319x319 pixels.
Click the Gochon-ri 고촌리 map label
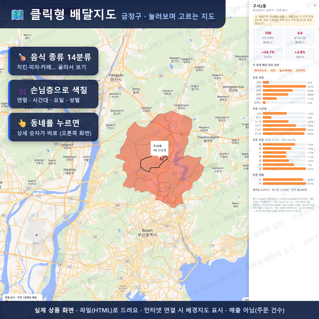point(218,170)
